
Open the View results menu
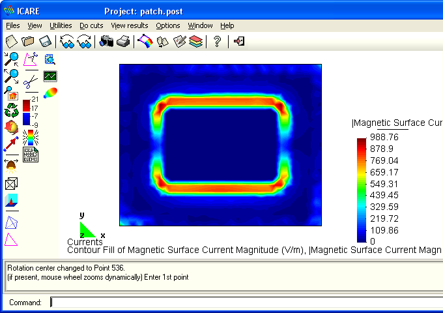[130, 25]
